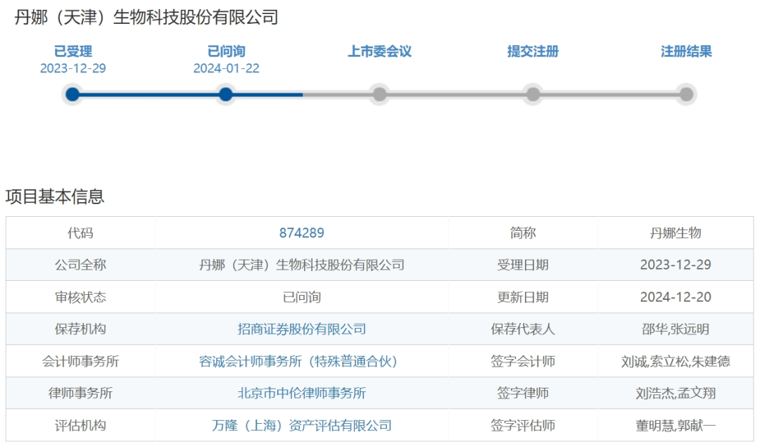Click the 上市委会议 stage circle marker
Screen dimensions: 760x447
379,94
